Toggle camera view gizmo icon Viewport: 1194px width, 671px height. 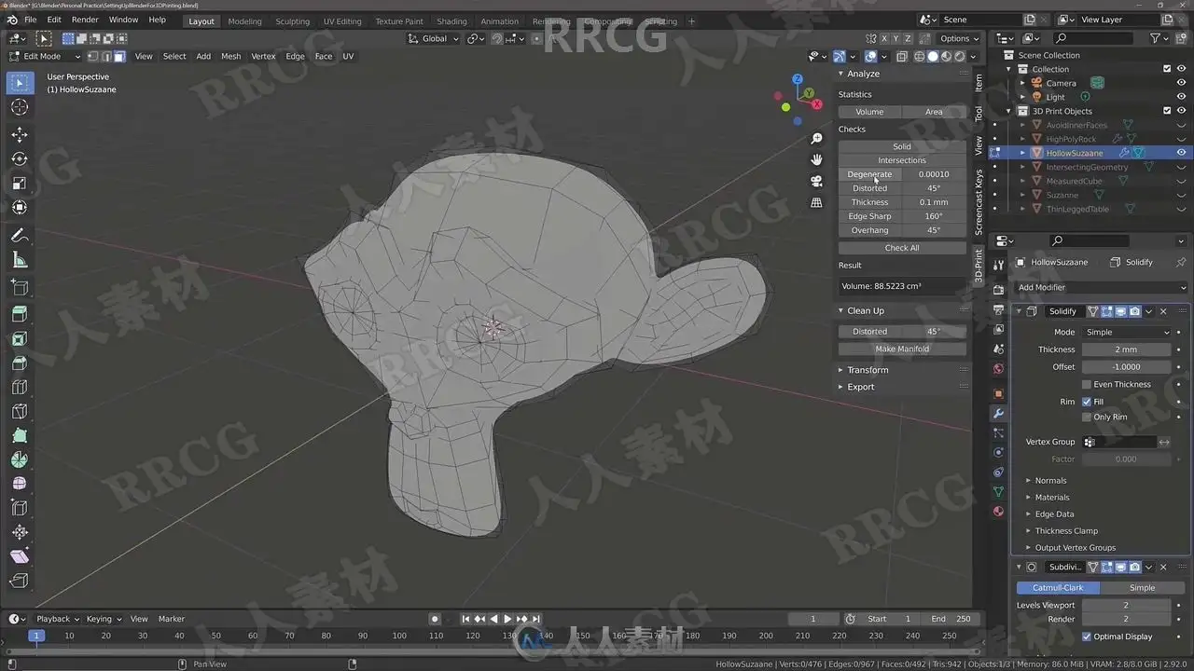[816, 181]
